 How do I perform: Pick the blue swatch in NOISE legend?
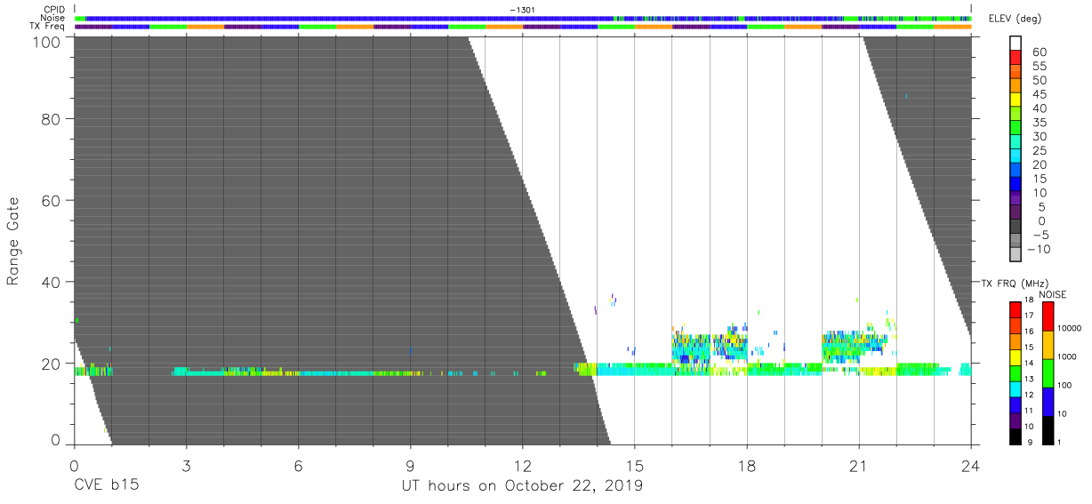[1048, 402]
